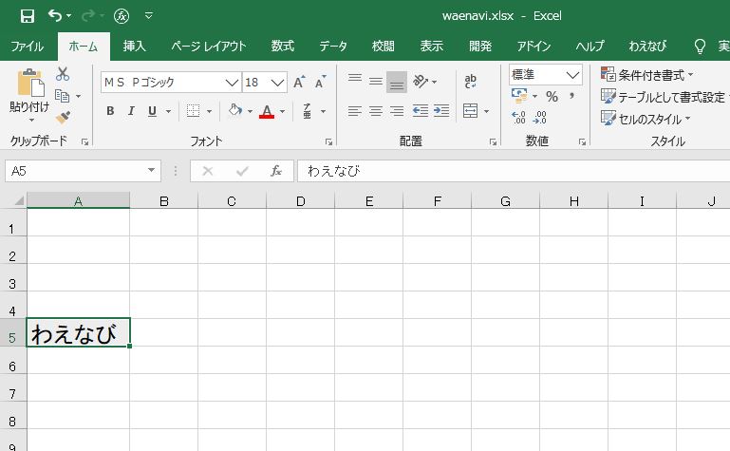Open the 表示 tab
Screen dimensions: 730x451
(432, 47)
